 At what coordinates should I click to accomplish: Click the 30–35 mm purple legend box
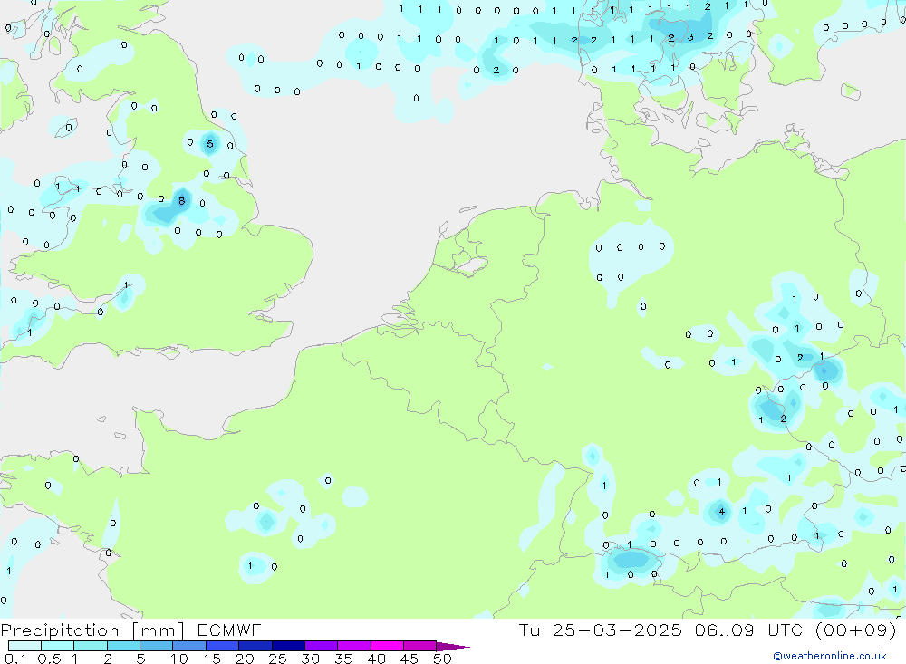pyautogui.click(x=321, y=646)
